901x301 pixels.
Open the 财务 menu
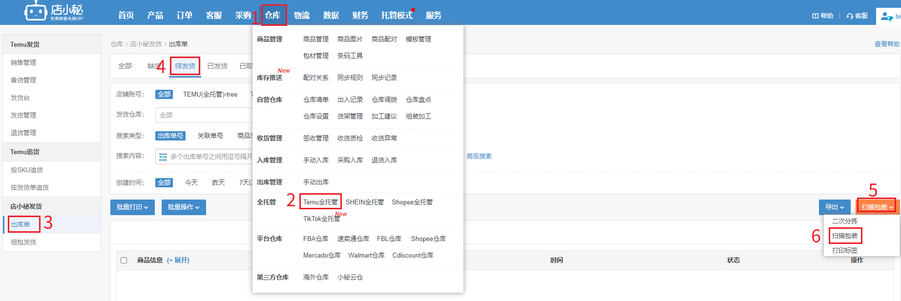[360, 16]
